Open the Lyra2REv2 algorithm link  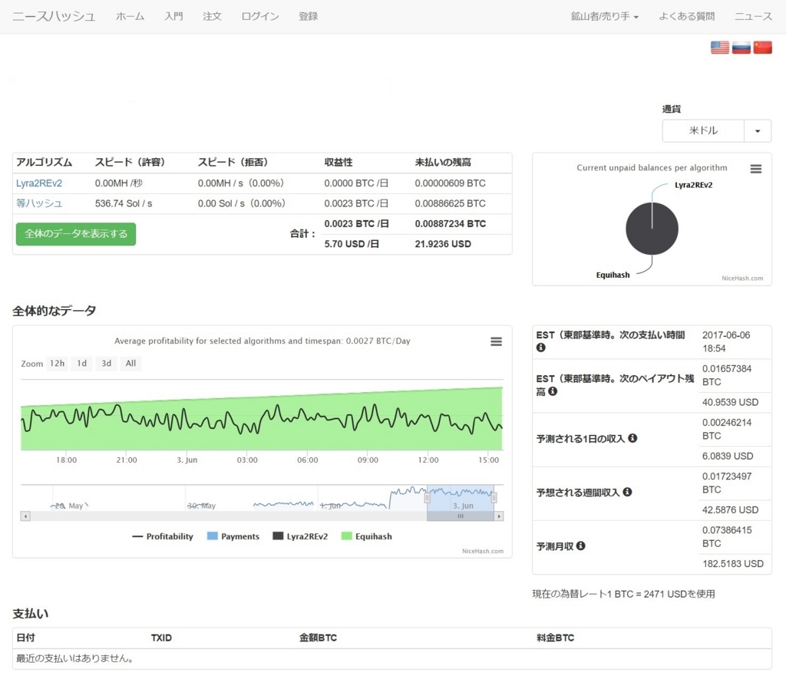tap(39, 183)
